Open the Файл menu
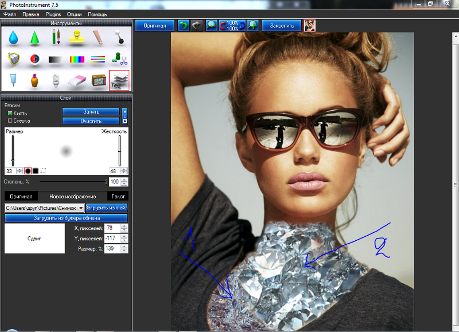This screenshot has height=332, width=459. click(x=10, y=14)
